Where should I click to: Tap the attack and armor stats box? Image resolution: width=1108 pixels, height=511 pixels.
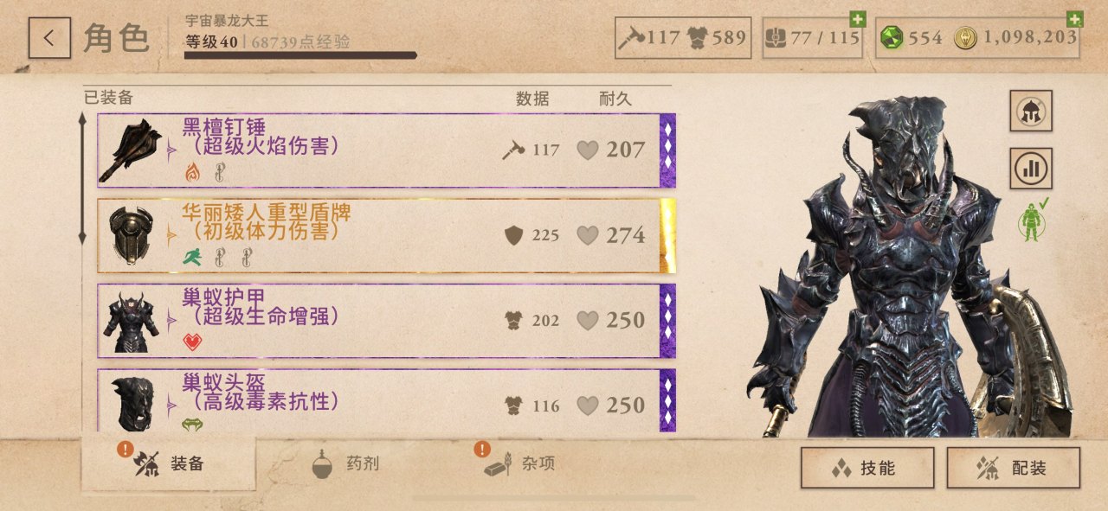[x=683, y=38]
